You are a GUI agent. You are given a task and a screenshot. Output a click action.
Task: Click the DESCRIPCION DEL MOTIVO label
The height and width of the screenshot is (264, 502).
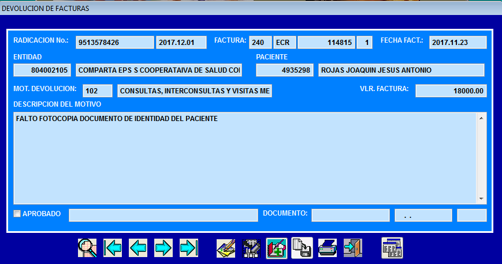57,104
